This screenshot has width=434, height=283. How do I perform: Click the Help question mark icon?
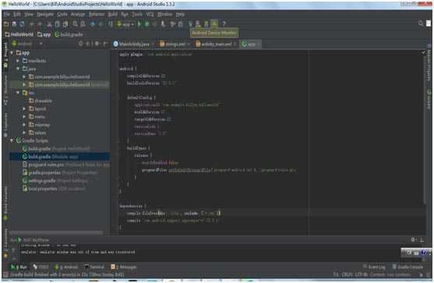point(224,24)
